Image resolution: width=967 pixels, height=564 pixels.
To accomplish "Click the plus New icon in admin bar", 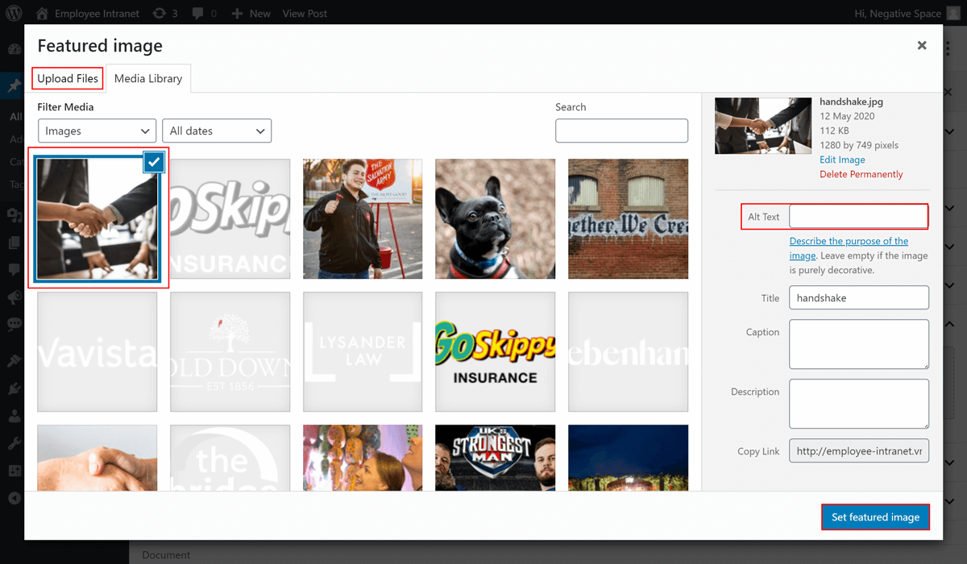I will pyautogui.click(x=237, y=13).
